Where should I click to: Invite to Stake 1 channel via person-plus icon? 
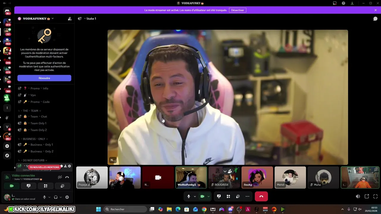pos(65,166)
